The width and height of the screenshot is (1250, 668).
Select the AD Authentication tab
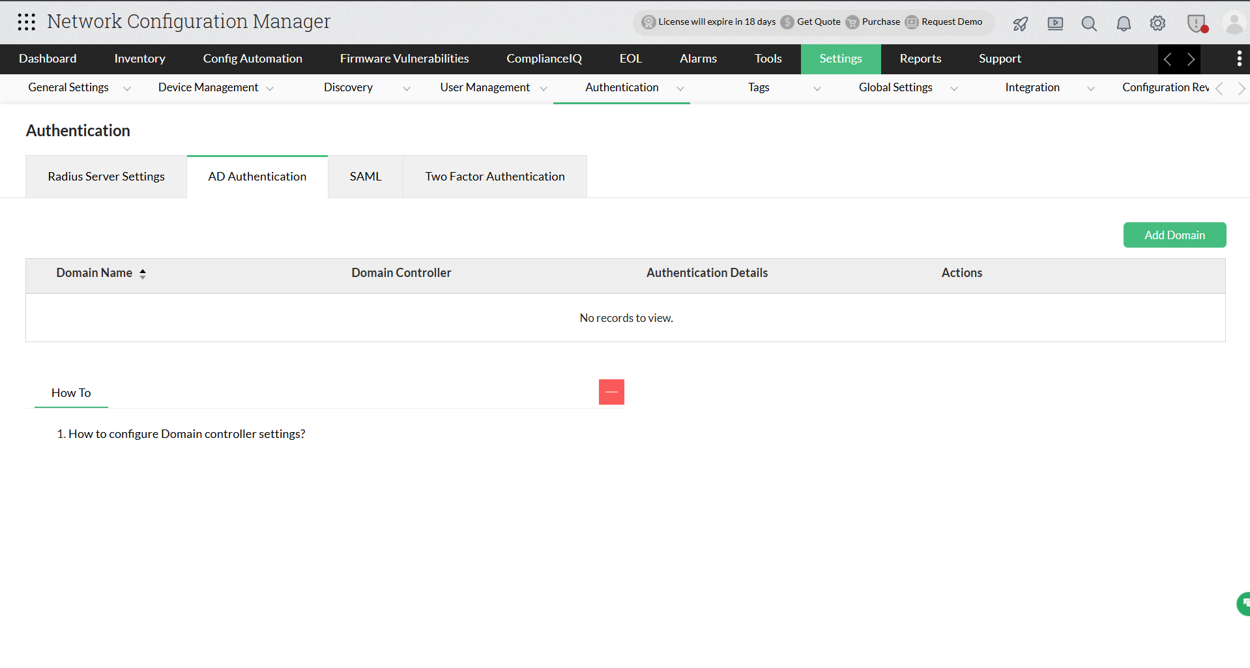pyautogui.click(x=257, y=177)
